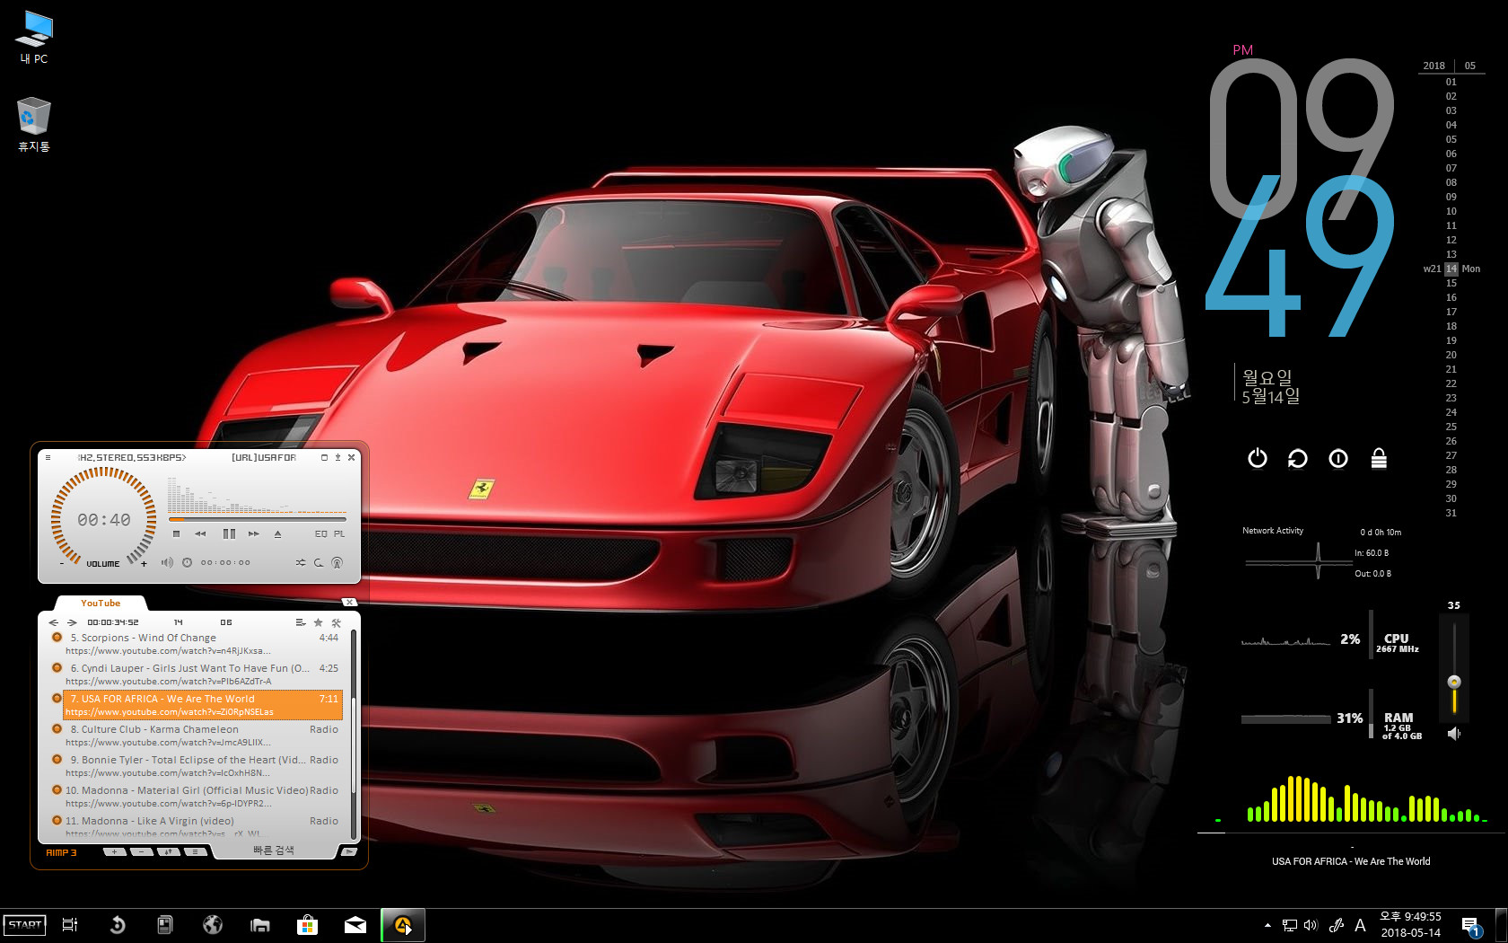Click the desktop widget lock icon
The image size is (1508, 943).
(1380, 459)
